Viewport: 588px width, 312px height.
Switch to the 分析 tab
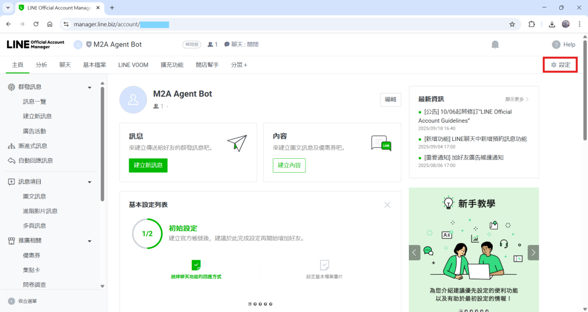(x=41, y=65)
